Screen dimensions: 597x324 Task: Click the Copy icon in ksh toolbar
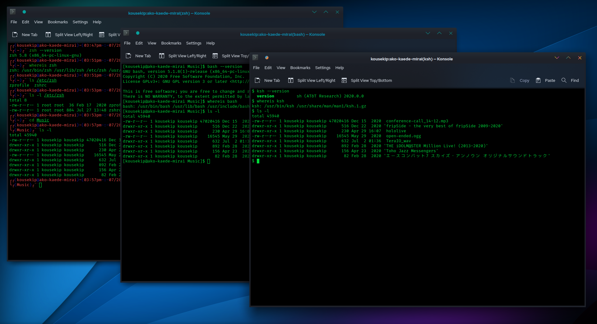tap(512, 80)
